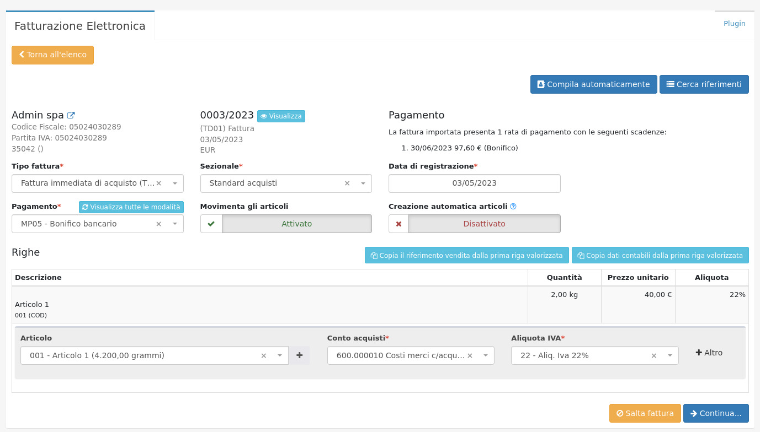Clear the Pagamento MP05 selection
This screenshot has width=760, height=432.
point(159,224)
